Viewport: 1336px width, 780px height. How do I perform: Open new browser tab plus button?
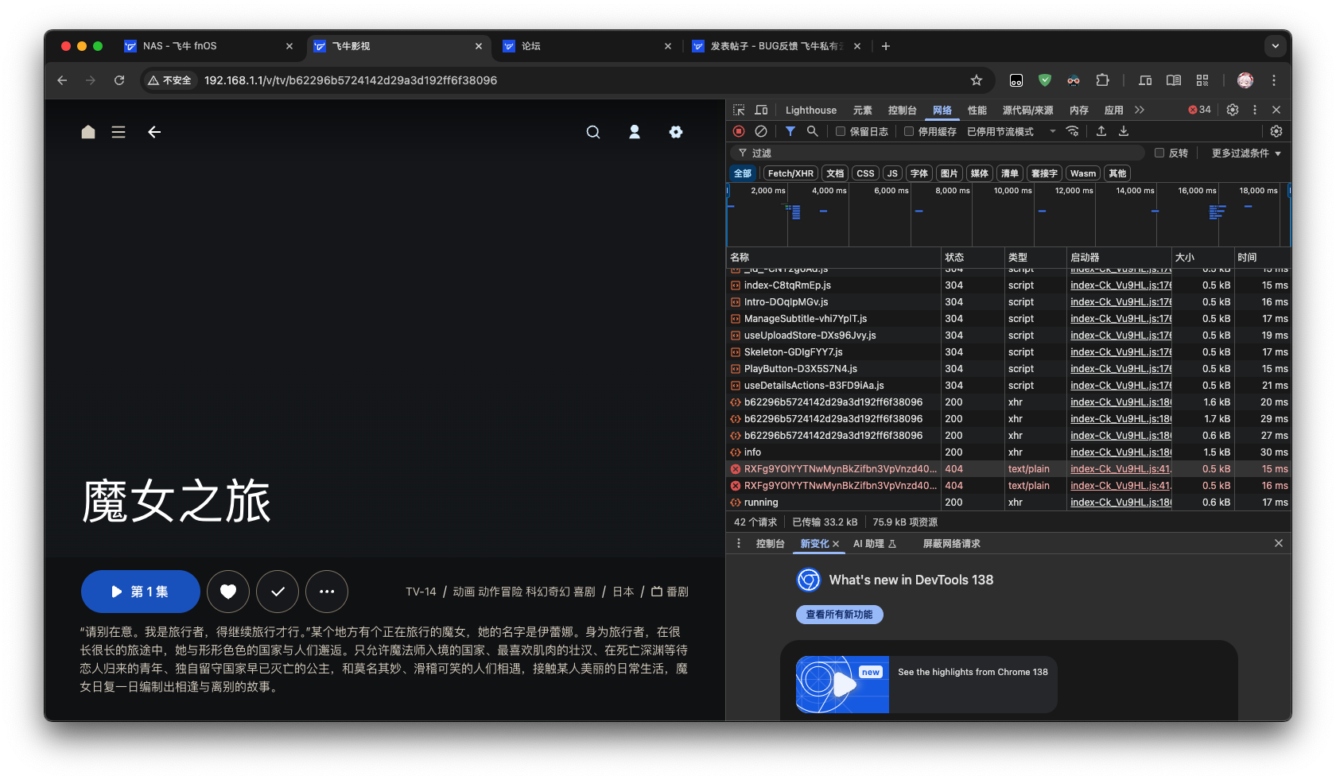[886, 46]
